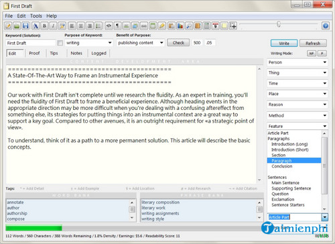Click the HTML code tags icon
Viewport: 335px width, 244px height.
(109, 26)
